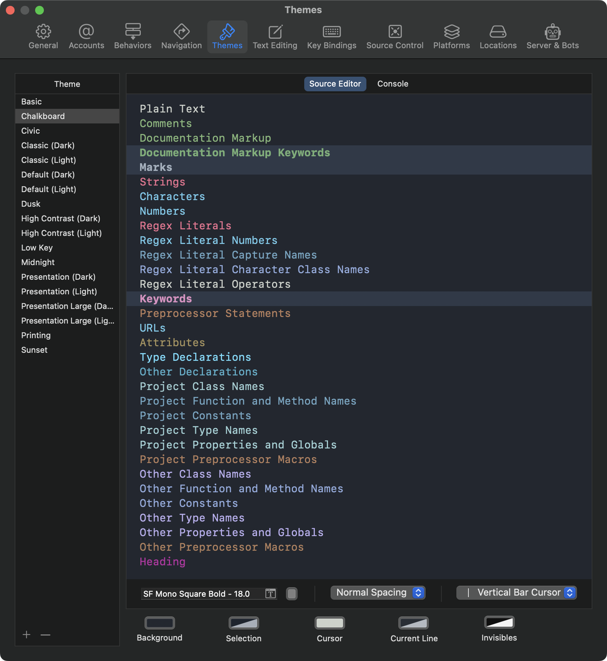Viewport: 607px width, 661px height.
Task: Open the Cursor color well
Action: [x=329, y=623]
